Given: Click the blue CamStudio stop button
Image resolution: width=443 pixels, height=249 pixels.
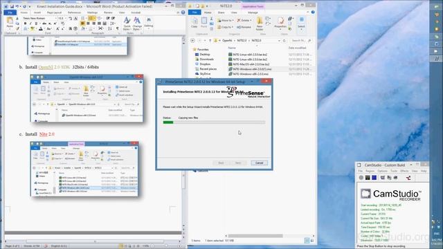Looking at the screenshot, I should [374, 178].
